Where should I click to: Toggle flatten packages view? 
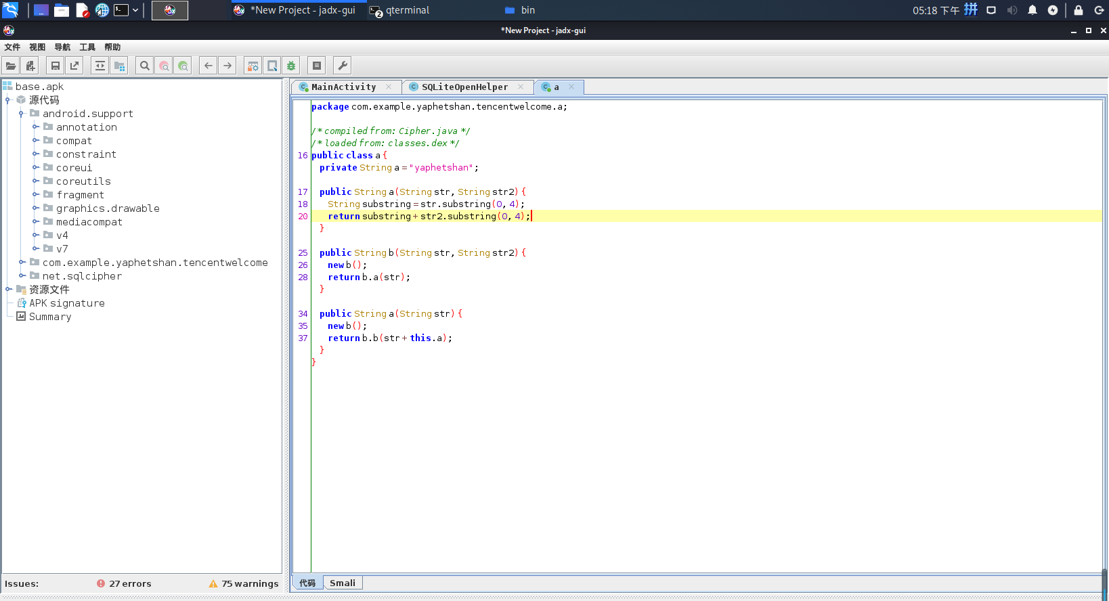coord(120,66)
